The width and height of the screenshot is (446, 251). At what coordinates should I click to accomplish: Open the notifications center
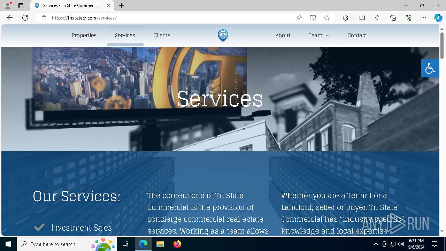[x=435, y=244]
